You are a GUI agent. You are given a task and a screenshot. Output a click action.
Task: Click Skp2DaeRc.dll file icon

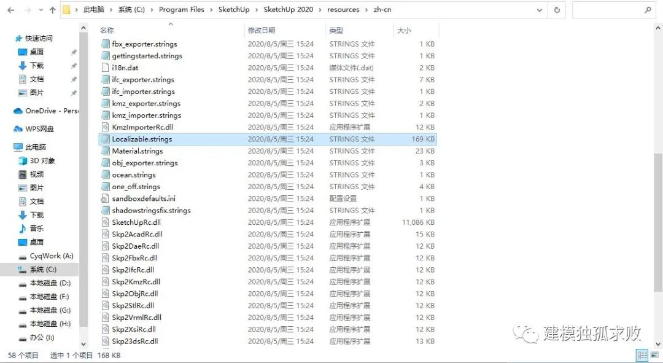click(106, 246)
